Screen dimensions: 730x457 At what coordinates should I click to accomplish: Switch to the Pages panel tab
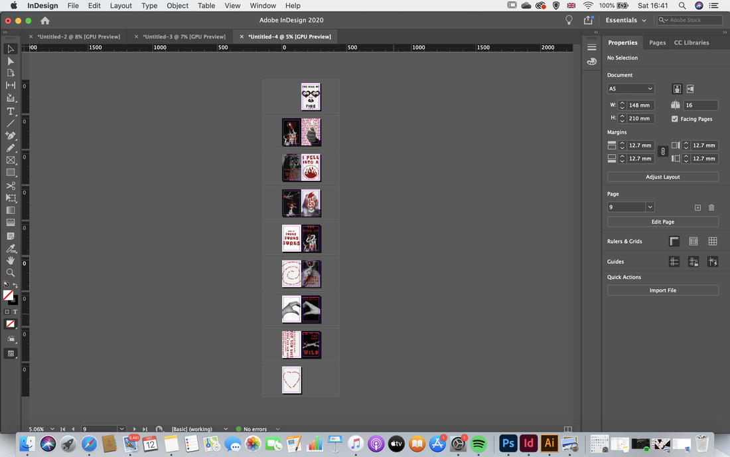pos(658,43)
